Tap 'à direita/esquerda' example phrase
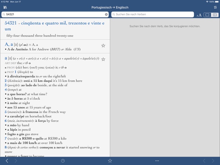 tap(21, 76)
